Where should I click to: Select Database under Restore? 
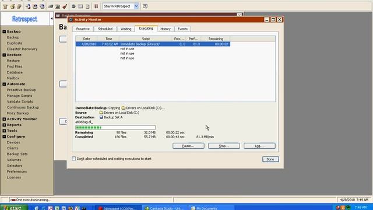[15, 72]
